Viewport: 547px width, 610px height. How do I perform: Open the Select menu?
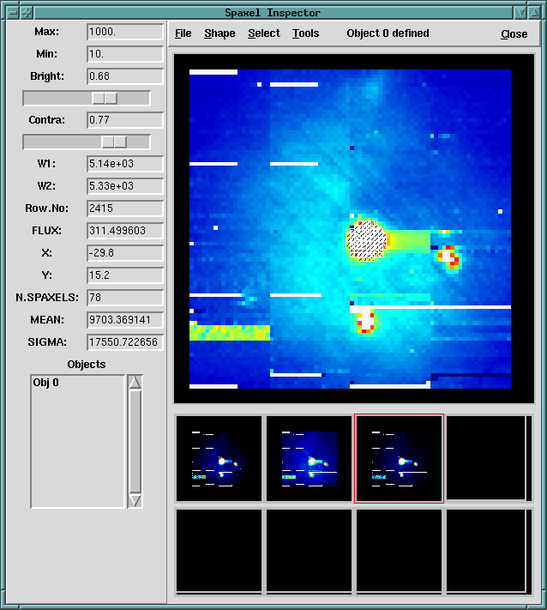(264, 33)
